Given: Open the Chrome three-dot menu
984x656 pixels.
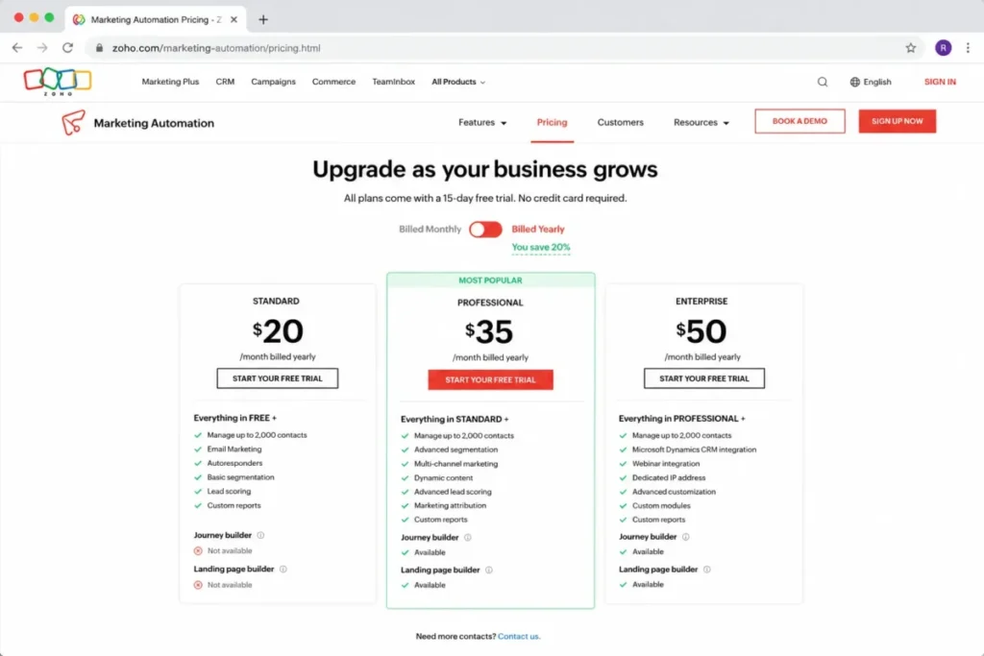Looking at the screenshot, I should coord(968,48).
